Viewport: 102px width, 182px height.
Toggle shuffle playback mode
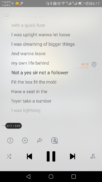coord(9,156)
